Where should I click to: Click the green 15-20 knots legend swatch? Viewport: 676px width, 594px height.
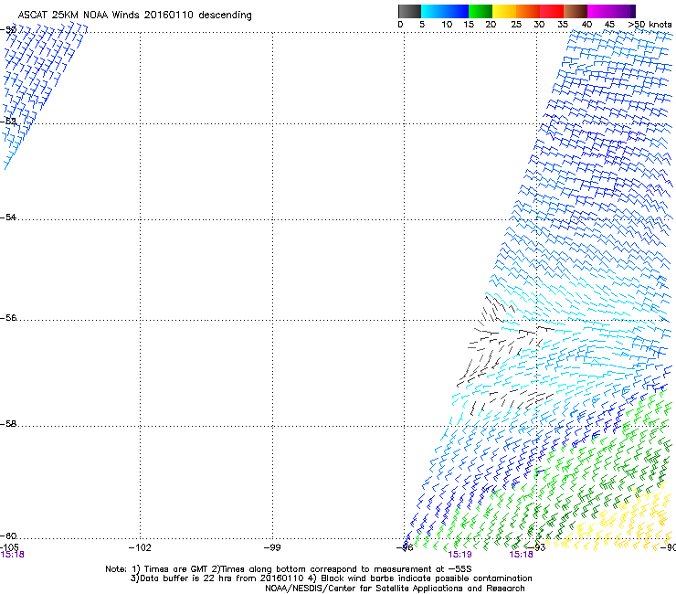pos(481,11)
